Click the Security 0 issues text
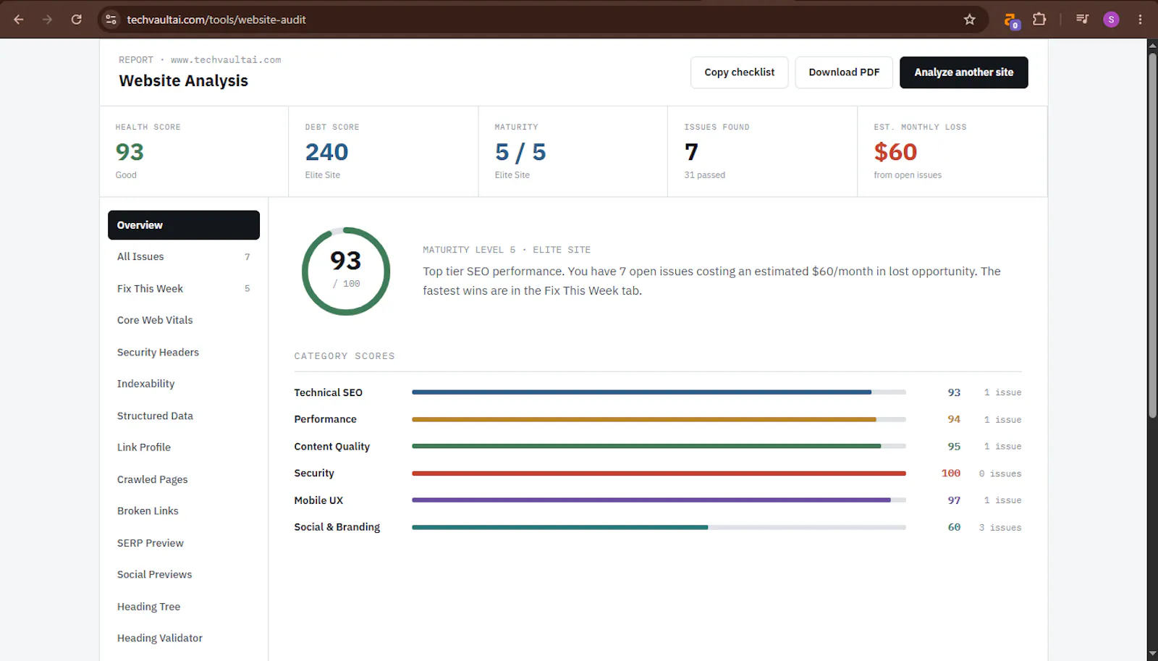The width and height of the screenshot is (1158, 661). coord(1000,473)
